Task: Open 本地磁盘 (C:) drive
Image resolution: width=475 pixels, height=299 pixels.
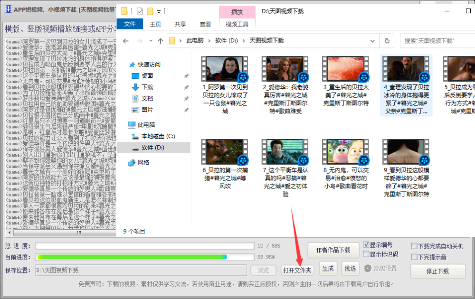Action: [x=158, y=136]
